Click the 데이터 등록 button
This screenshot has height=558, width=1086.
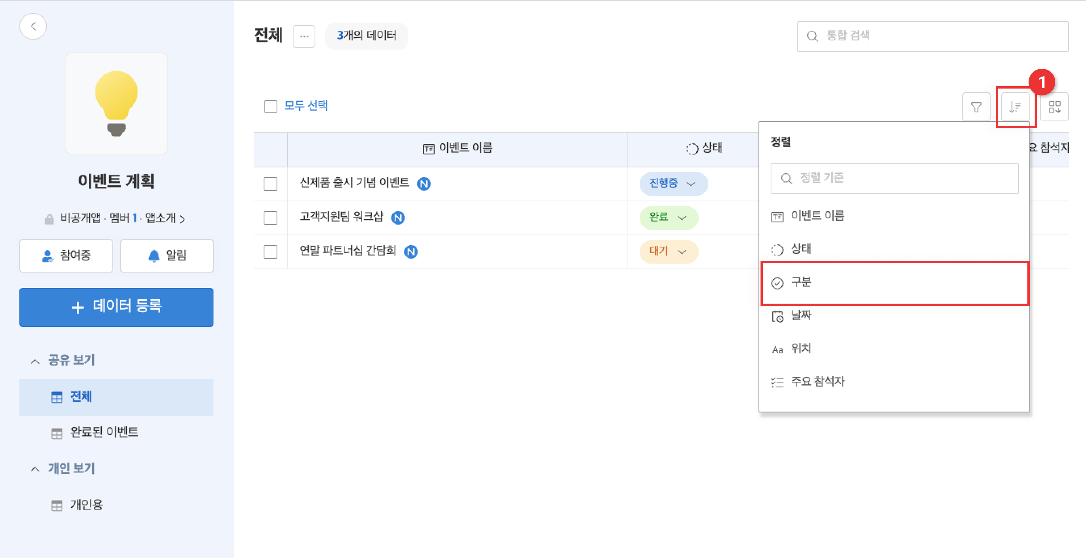(116, 306)
